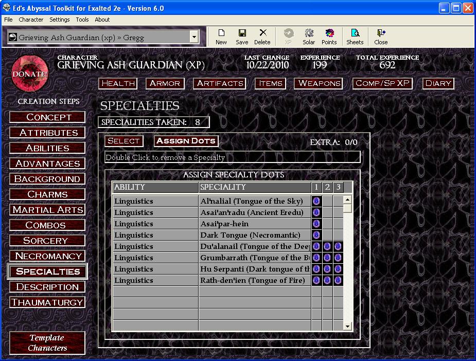The width and height of the screenshot is (476, 361).
Task: Click the application icon in title bar
Action: click(6, 8)
